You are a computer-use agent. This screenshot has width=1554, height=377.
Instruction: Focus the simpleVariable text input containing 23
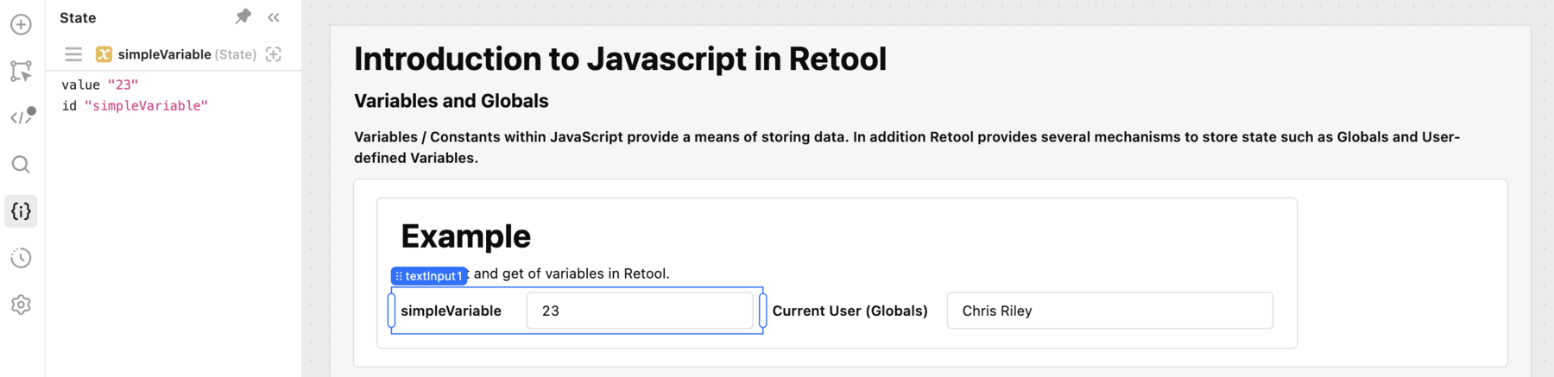coord(640,311)
